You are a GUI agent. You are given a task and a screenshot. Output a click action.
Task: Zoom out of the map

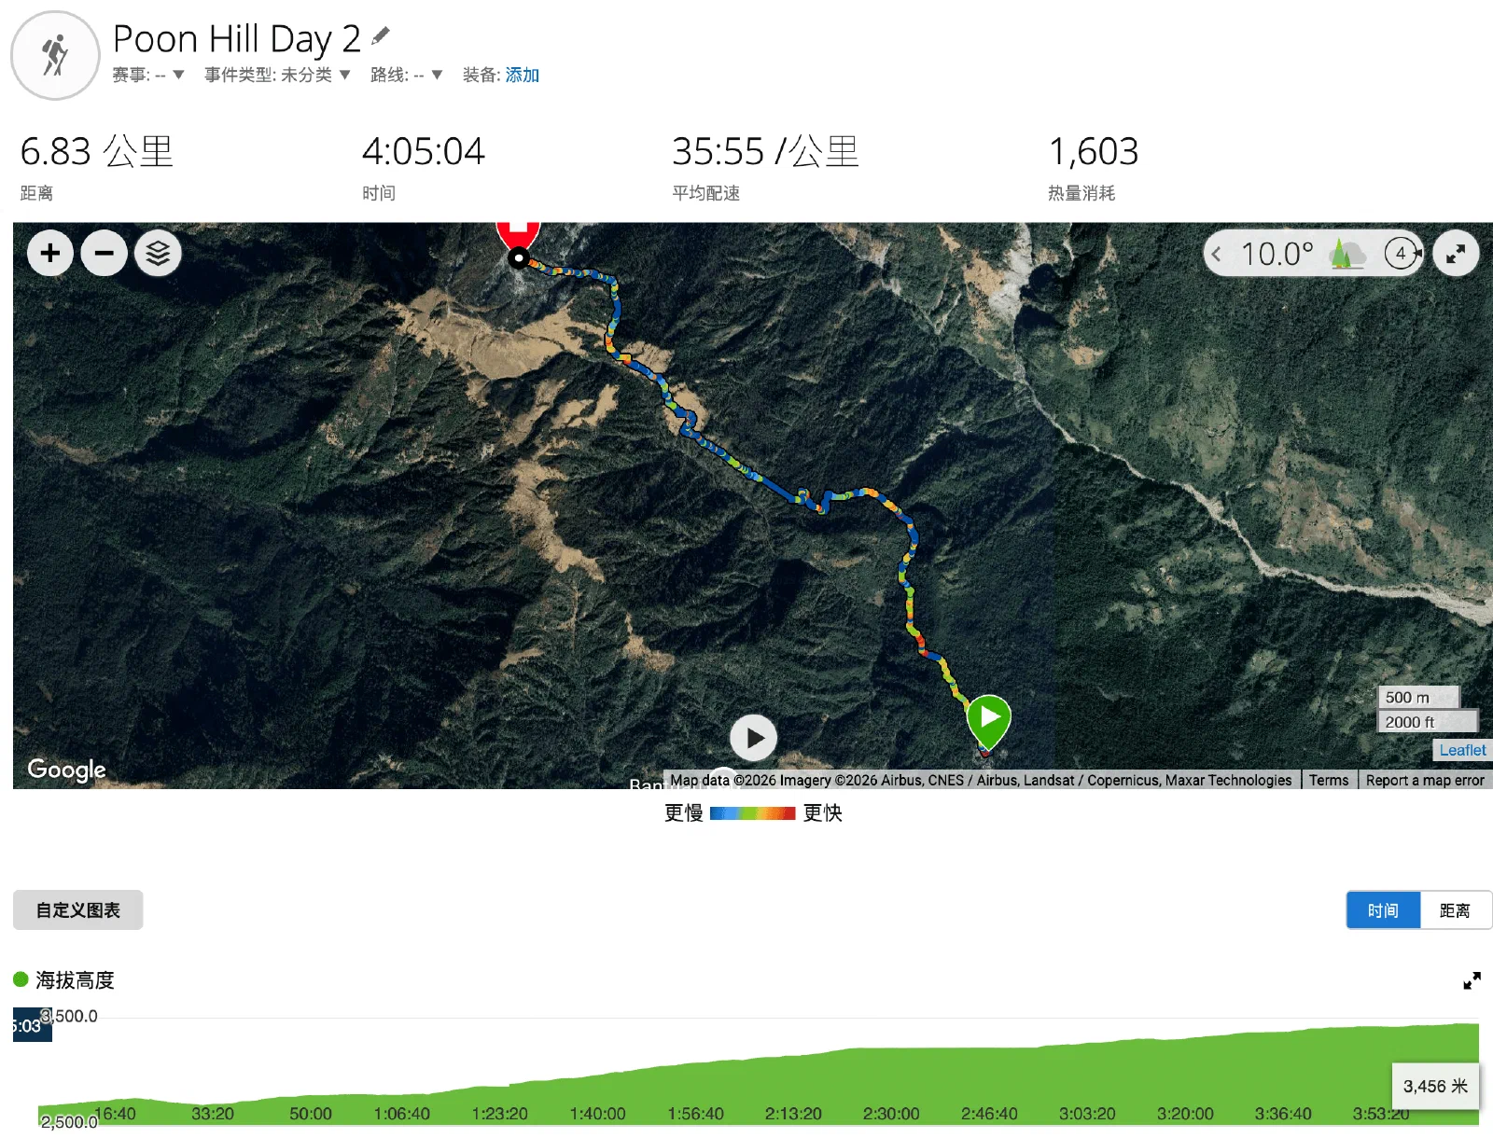pos(105,253)
